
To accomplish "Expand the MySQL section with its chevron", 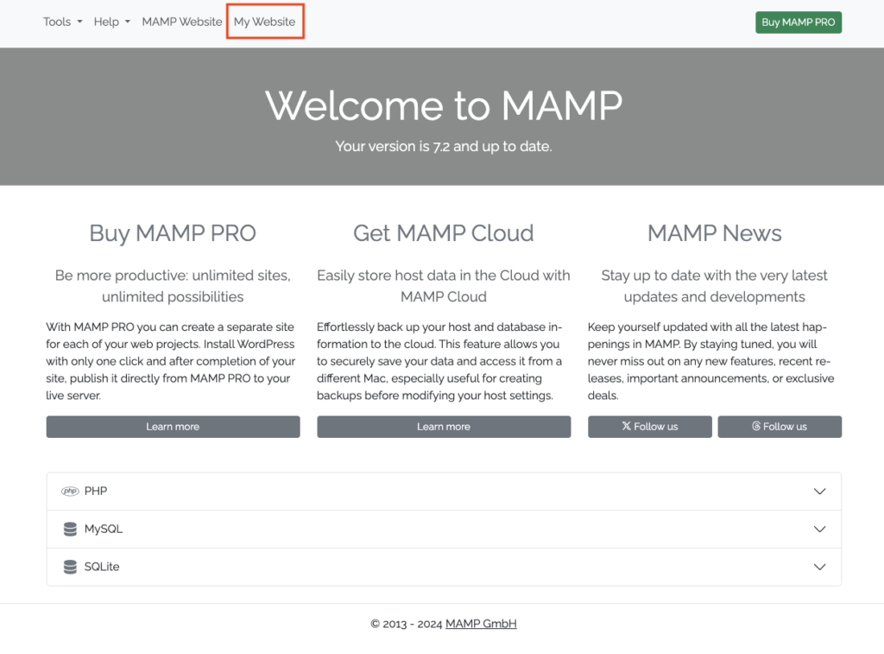I will click(x=819, y=530).
